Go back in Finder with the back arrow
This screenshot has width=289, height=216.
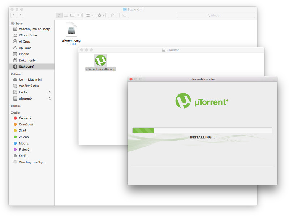tap(14, 15)
